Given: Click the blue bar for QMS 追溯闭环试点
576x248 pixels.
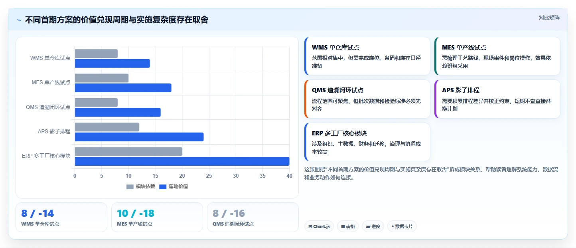Looking at the screenshot, I should [x=118, y=112].
